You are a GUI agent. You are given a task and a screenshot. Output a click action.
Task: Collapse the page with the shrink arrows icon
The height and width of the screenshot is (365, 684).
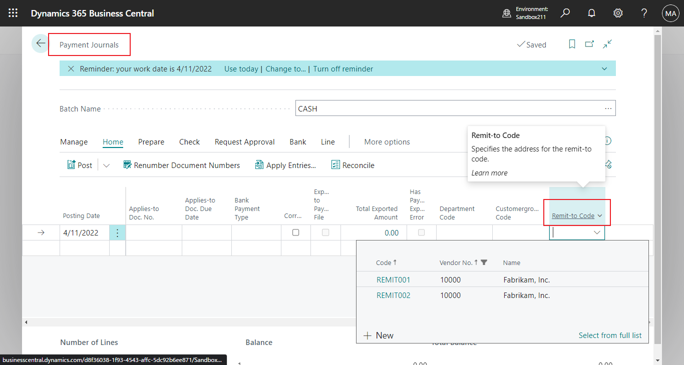pyautogui.click(x=607, y=44)
